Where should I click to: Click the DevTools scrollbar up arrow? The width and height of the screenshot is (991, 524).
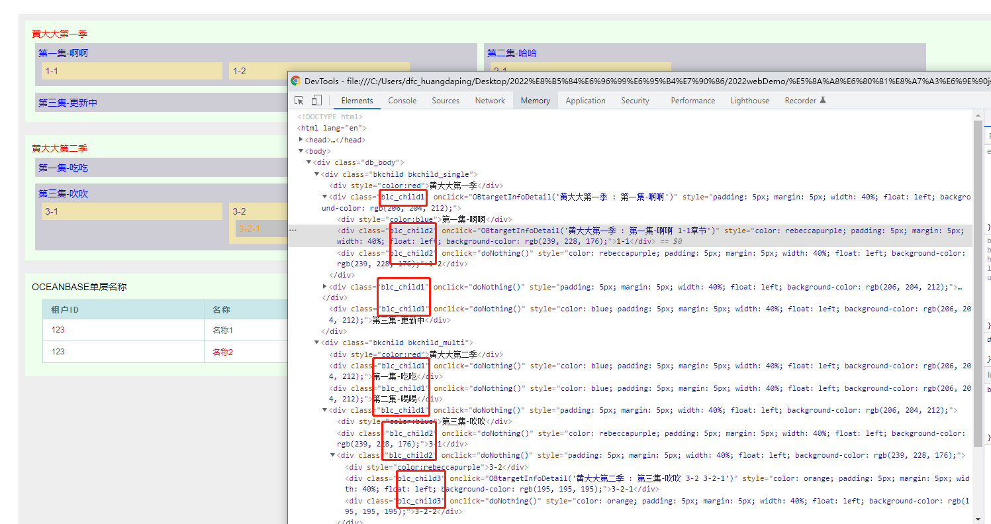click(978, 116)
